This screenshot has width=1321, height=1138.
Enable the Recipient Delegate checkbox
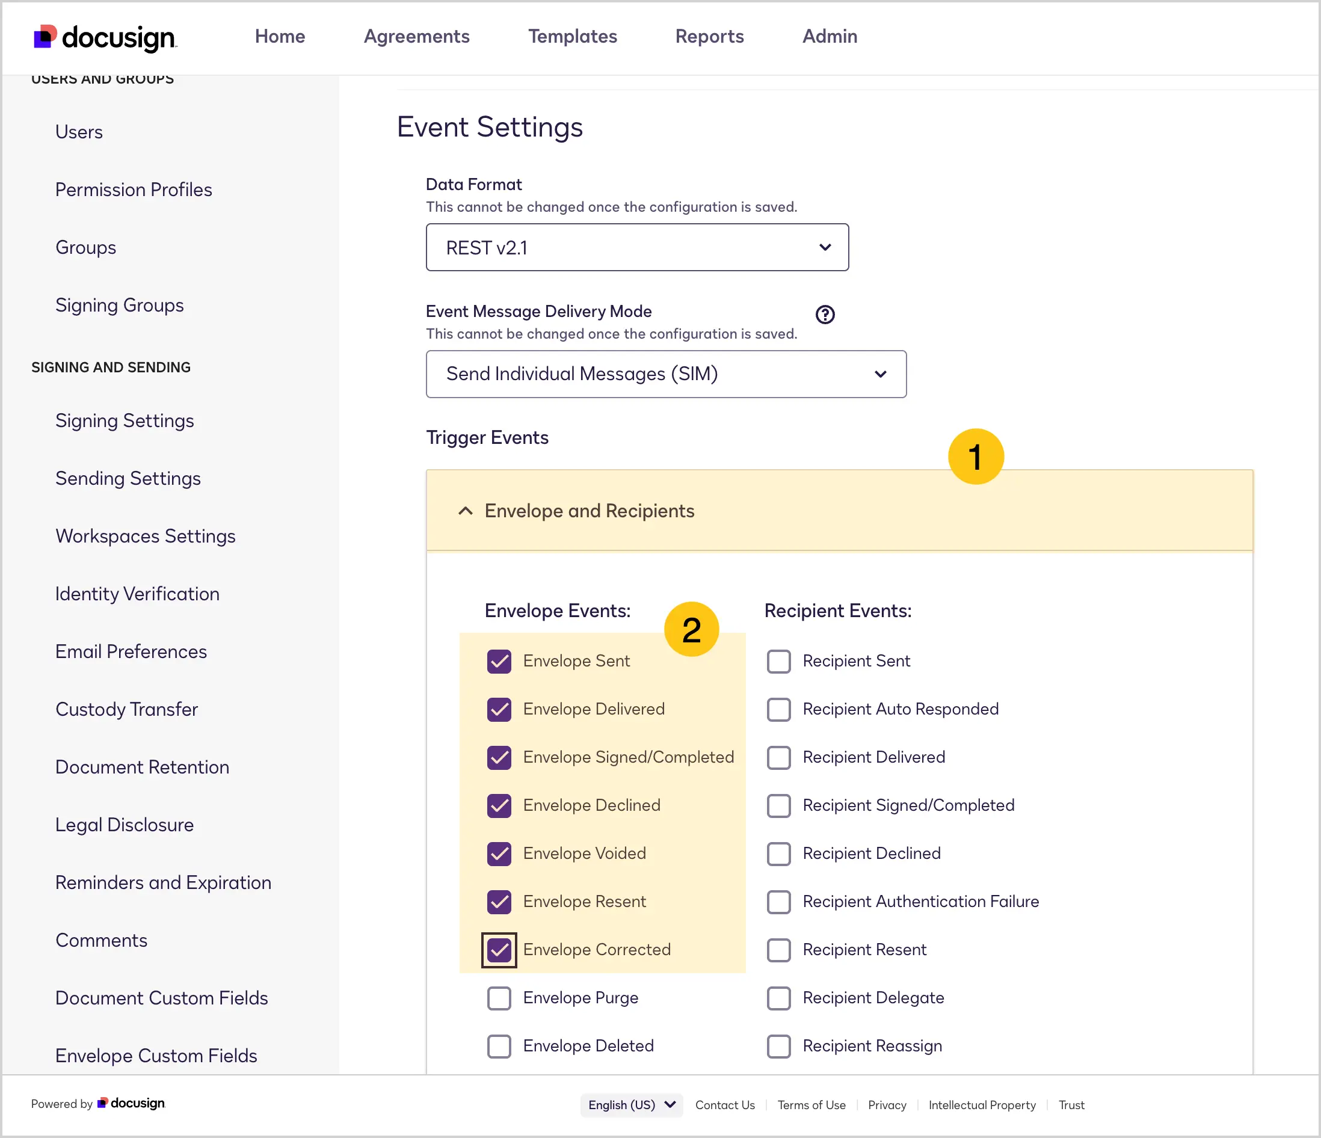[x=778, y=998]
